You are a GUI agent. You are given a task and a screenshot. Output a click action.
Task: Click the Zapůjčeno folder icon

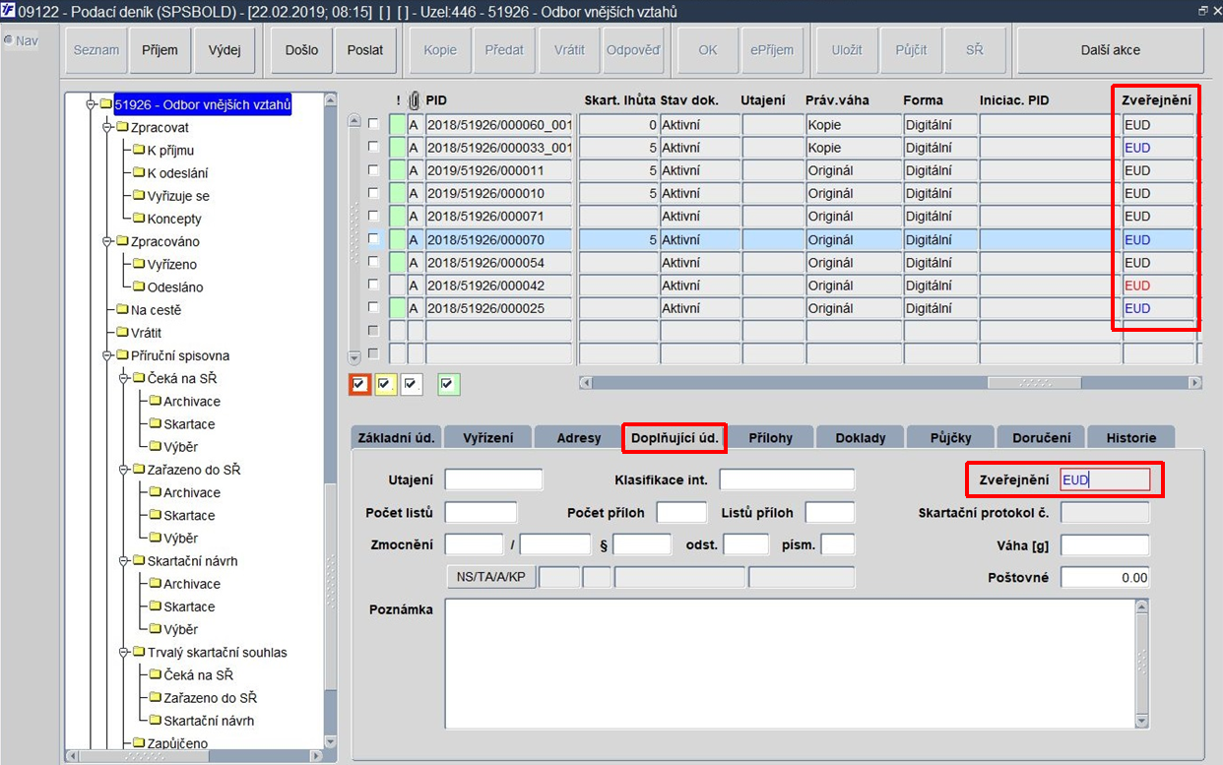click(x=139, y=743)
